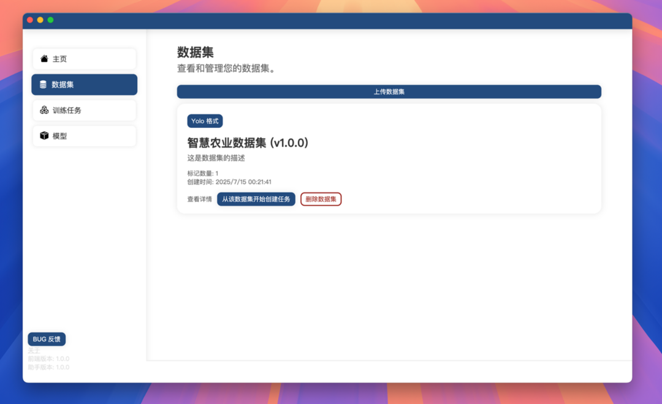Open 查看详情 for the dataset
The height and width of the screenshot is (404, 662).
click(x=197, y=199)
